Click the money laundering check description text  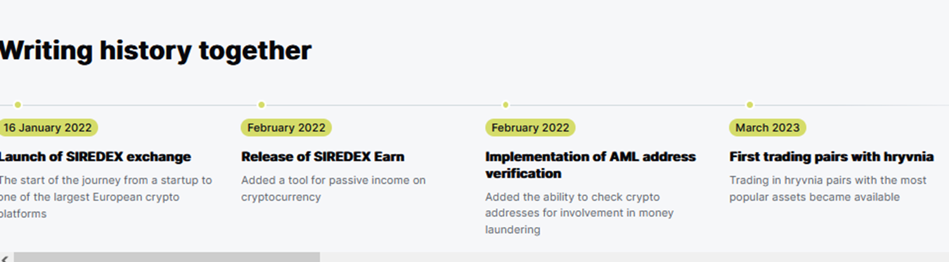click(x=579, y=213)
